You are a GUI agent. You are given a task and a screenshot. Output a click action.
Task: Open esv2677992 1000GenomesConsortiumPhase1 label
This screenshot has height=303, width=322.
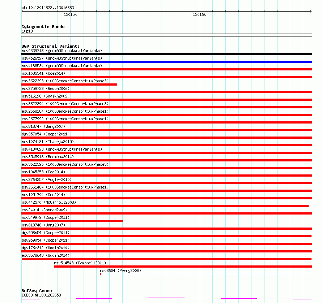point(65,119)
